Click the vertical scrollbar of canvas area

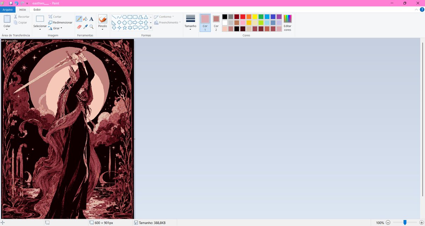tap(423, 119)
